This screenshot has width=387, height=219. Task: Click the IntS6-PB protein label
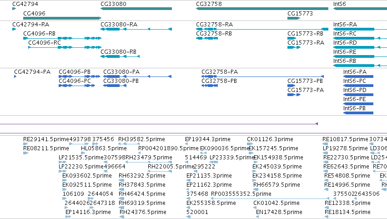click(354, 108)
